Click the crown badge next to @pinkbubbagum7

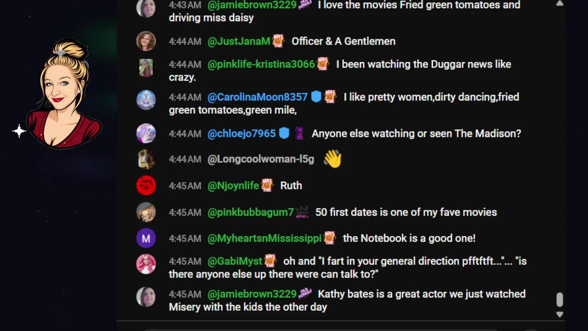pyautogui.click(x=302, y=212)
